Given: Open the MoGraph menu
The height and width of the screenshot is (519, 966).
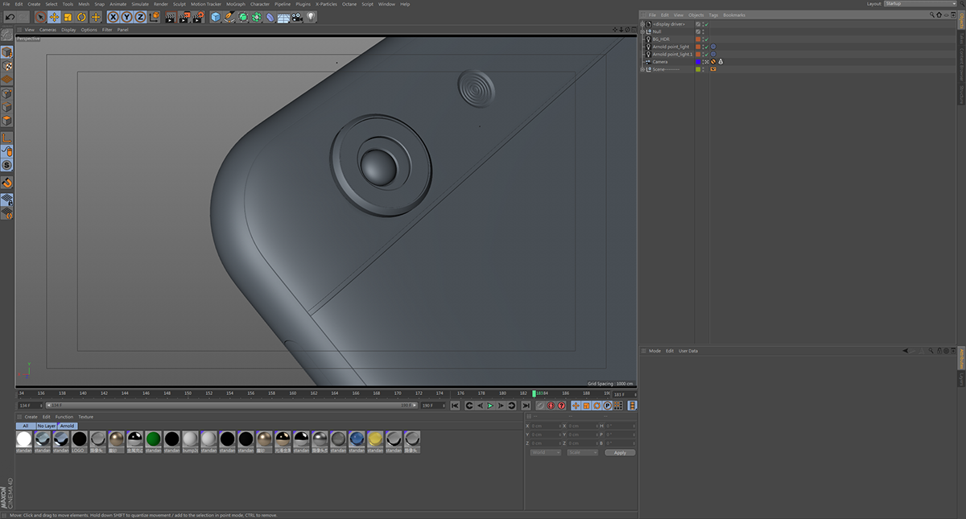Looking at the screenshot, I should pyautogui.click(x=236, y=4).
